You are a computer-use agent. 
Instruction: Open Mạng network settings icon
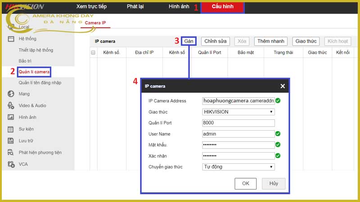tap(11, 94)
